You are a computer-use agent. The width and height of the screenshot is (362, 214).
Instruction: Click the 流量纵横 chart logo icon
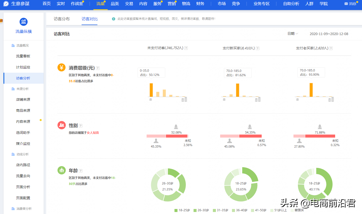point(24,22)
